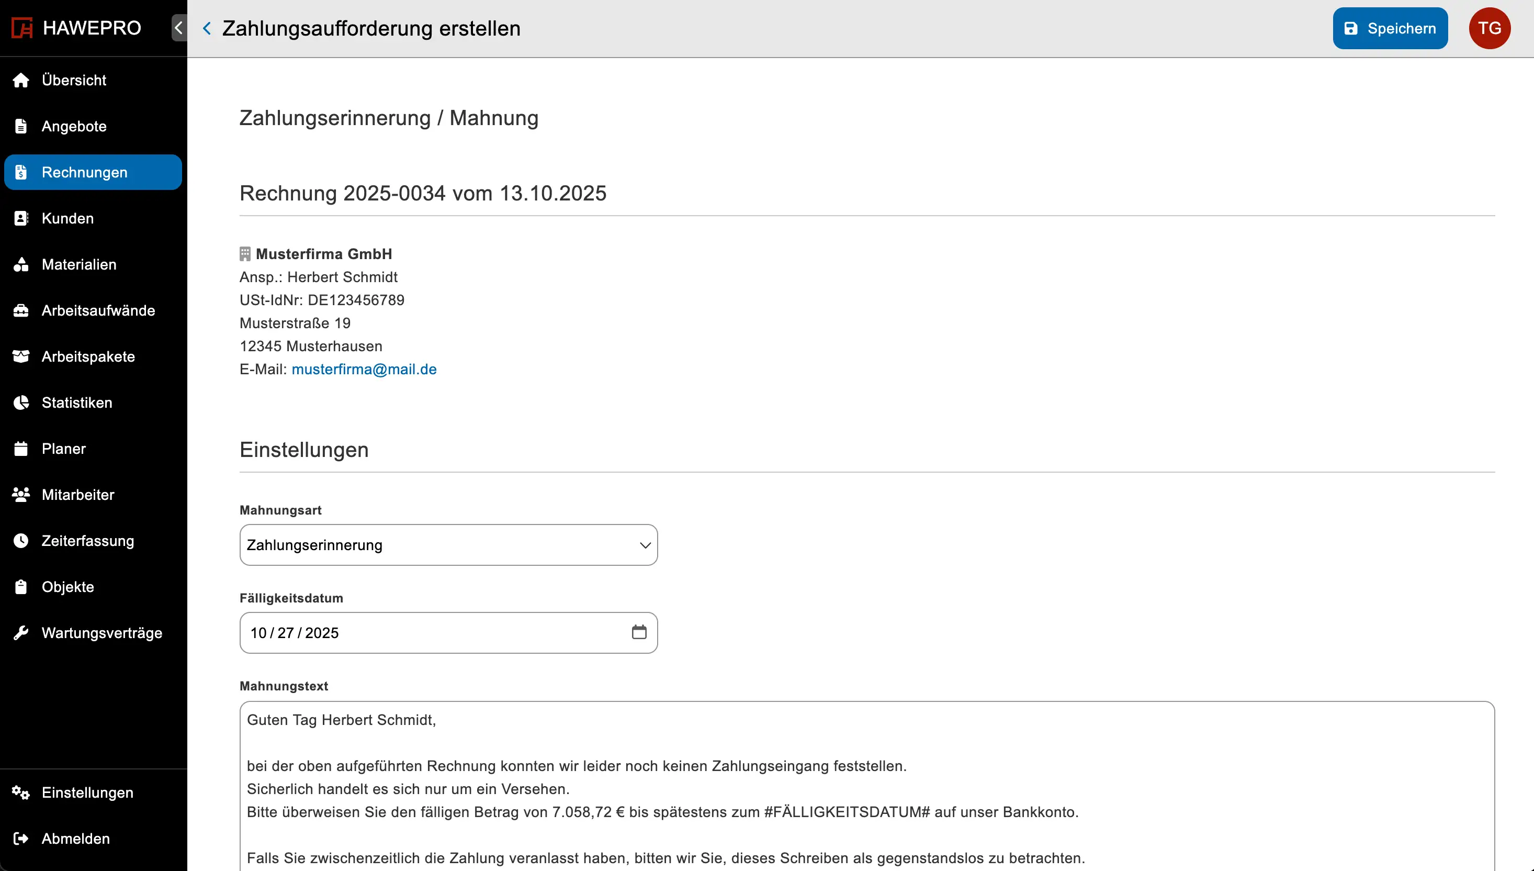Open Kunden in the sidebar

click(x=67, y=218)
